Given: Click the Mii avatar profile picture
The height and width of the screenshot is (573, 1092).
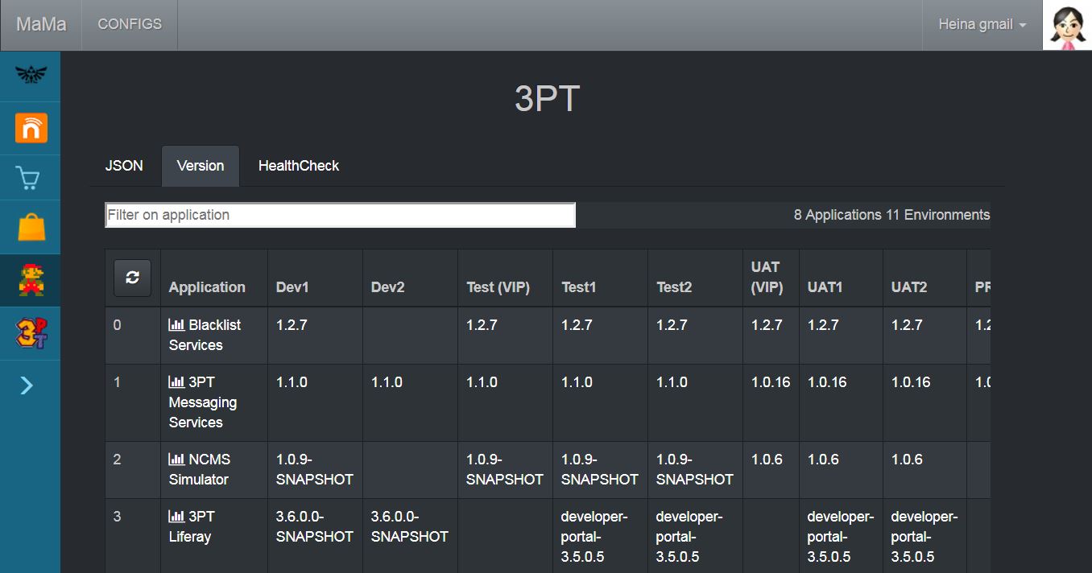Looking at the screenshot, I should (1067, 25).
